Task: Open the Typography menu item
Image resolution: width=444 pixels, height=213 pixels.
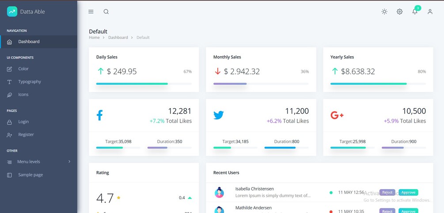Action: pos(38,82)
